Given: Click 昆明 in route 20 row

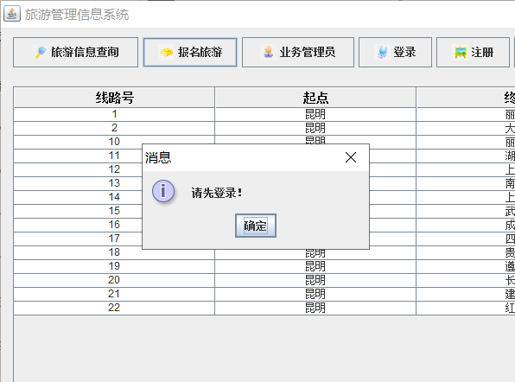Looking at the screenshot, I should [x=315, y=280].
